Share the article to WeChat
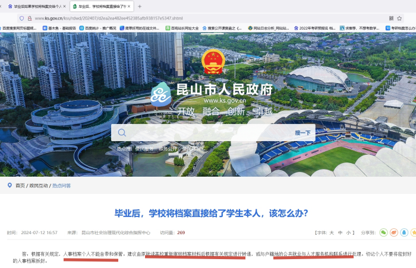Image resolution: width=416 pixels, height=268 pixels. [383, 232]
